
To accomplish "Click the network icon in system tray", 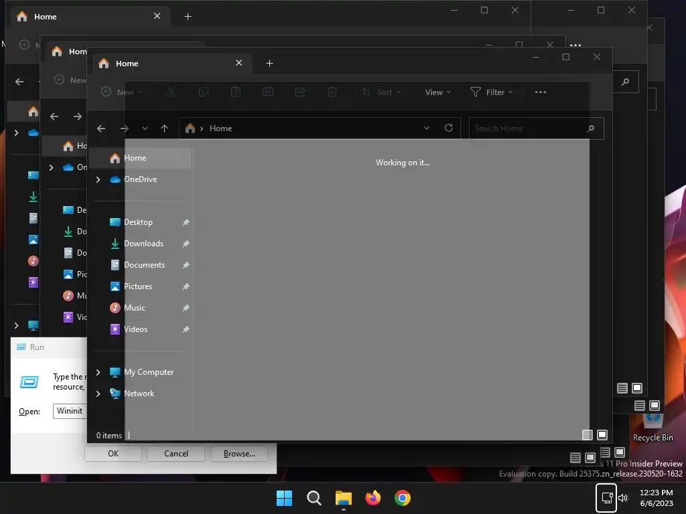I will pos(607,497).
